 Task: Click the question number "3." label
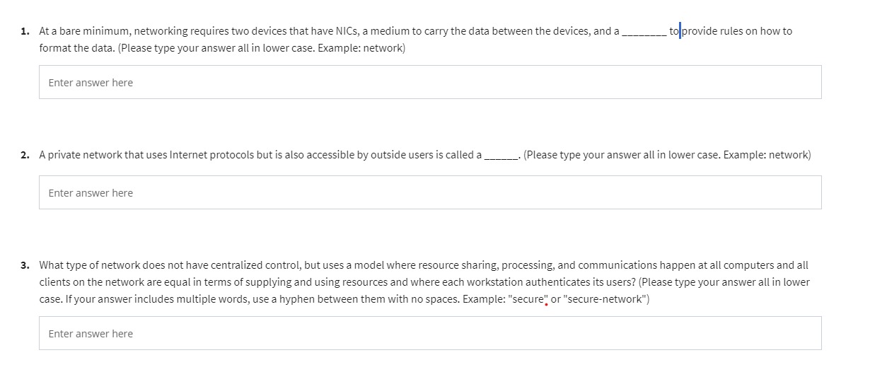click(25, 265)
